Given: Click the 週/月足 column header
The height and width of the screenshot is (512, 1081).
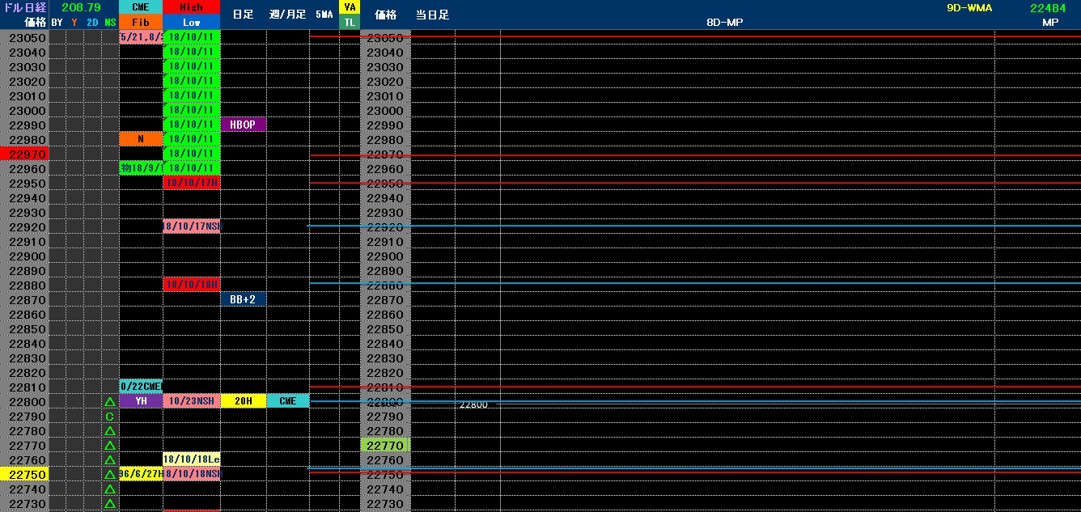Looking at the screenshot, I should pyautogui.click(x=287, y=15).
